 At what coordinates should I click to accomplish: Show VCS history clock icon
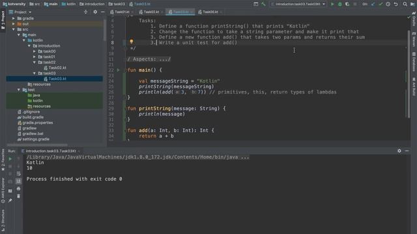(388, 5)
